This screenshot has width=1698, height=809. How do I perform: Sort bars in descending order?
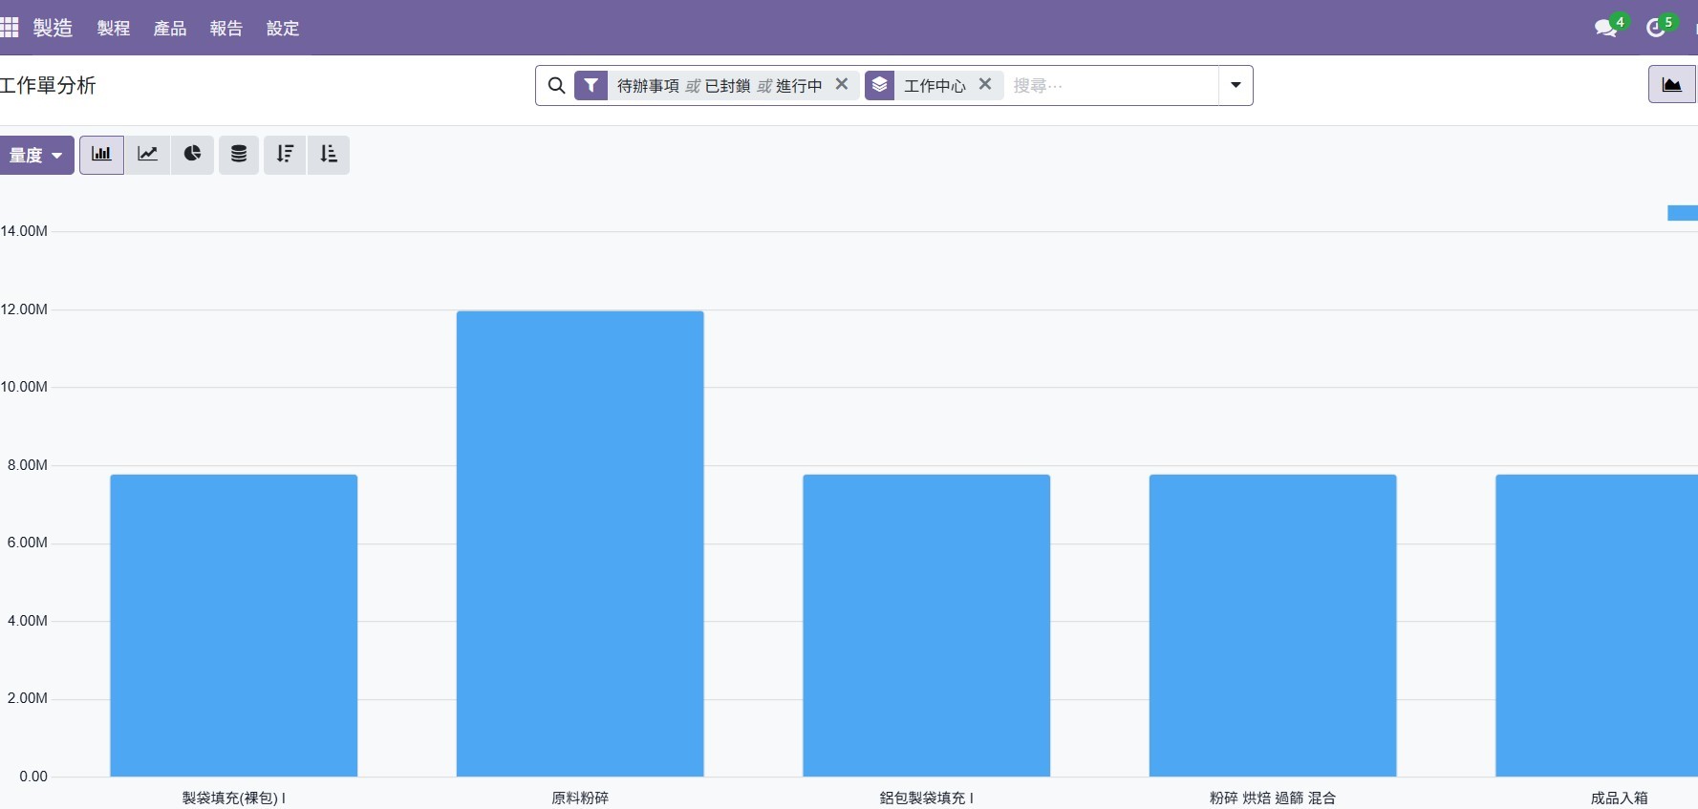click(x=285, y=155)
